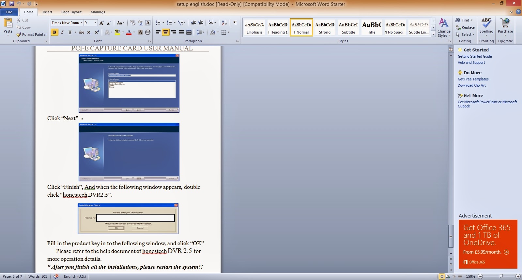
Task: Align text to the right
Action: tap(174, 32)
